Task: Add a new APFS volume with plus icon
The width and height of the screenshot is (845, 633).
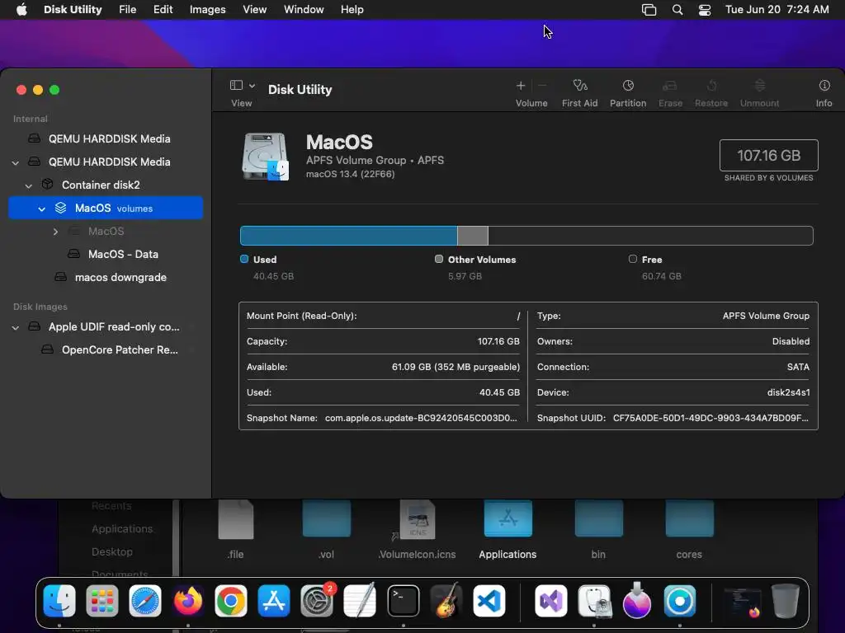Action: pyautogui.click(x=521, y=86)
